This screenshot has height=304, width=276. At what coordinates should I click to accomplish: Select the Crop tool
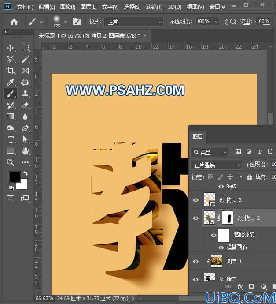(x=10, y=71)
